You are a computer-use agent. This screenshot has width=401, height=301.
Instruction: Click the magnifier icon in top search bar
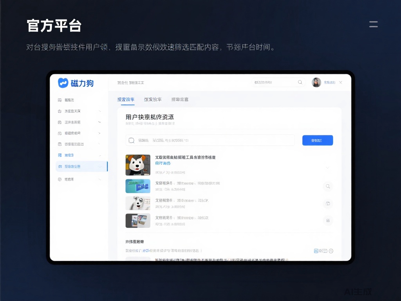coord(300,82)
